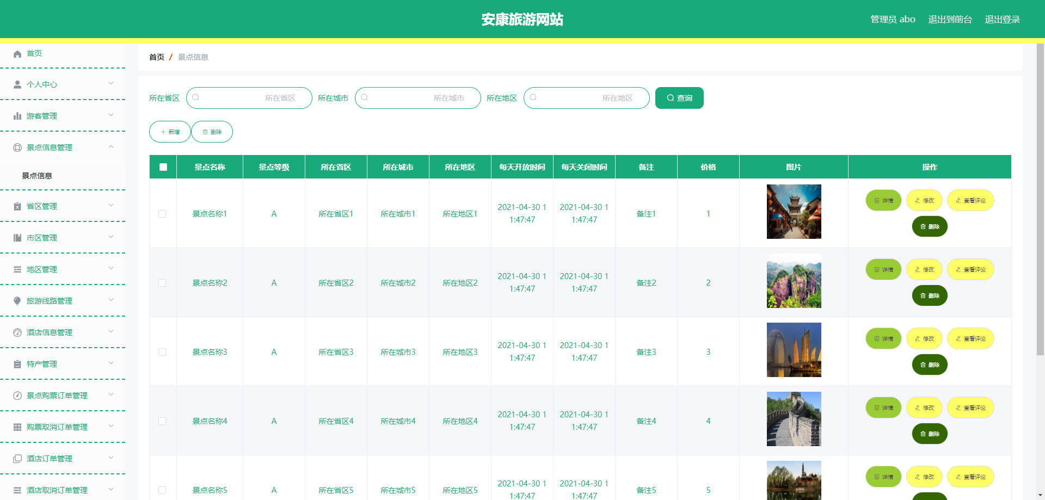Screen dimensions: 1045x500
Task: Check the box for 景点名称3 row
Action: click(162, 352)
